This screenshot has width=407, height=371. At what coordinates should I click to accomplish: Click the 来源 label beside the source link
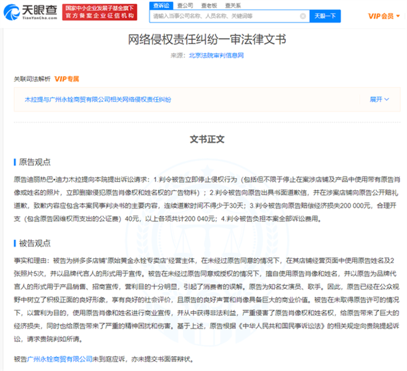coord(177,54)
